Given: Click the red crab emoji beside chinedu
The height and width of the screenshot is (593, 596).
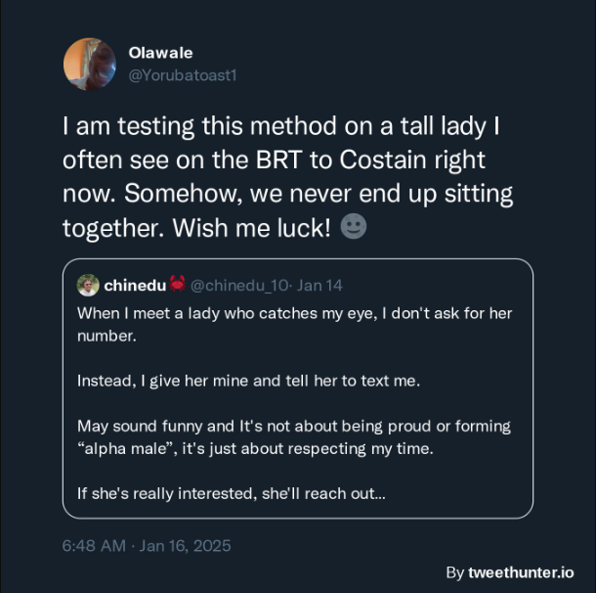Looking at the screenshot, I should pyautogui.click(x=177, y=285).
